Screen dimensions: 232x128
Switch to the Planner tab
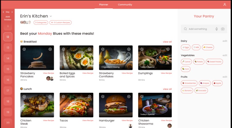click(104, 5)
